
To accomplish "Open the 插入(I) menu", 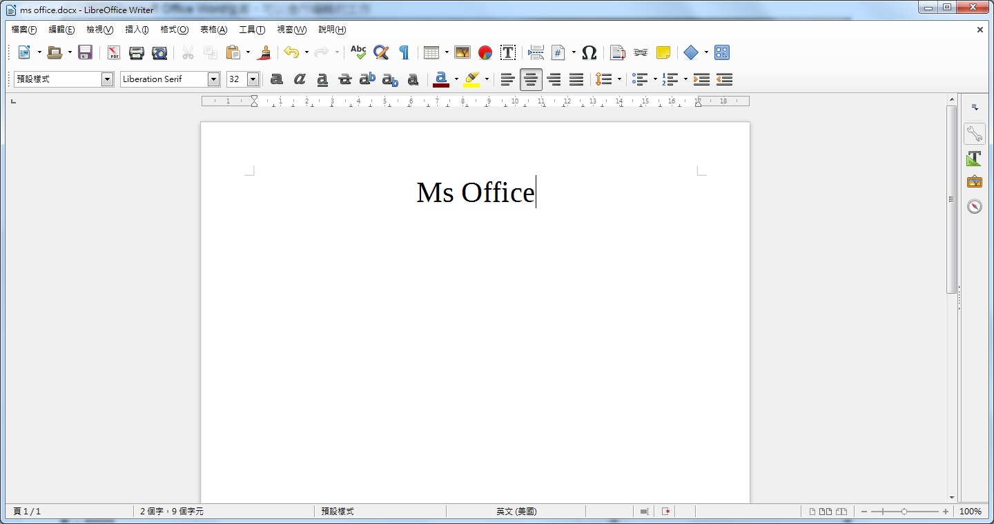I will (137, 30).
